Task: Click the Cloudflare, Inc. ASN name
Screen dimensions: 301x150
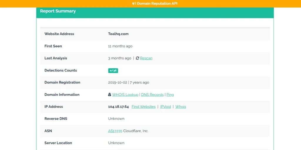Action: (x=136, y=131)
